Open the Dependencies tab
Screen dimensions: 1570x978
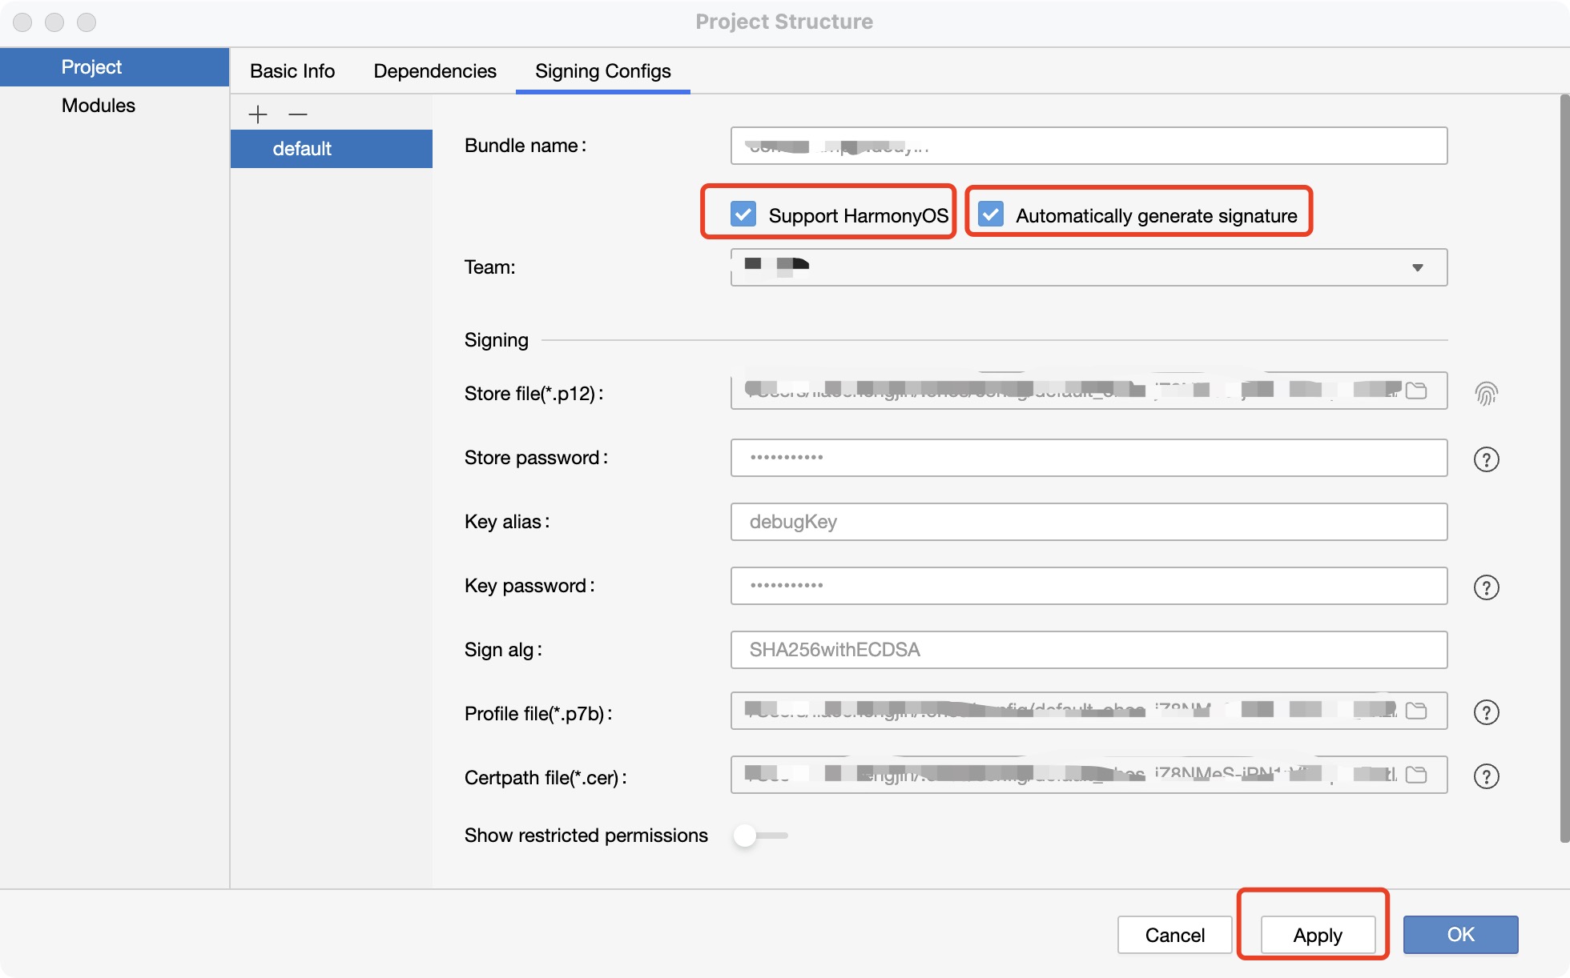click(435, 71)
